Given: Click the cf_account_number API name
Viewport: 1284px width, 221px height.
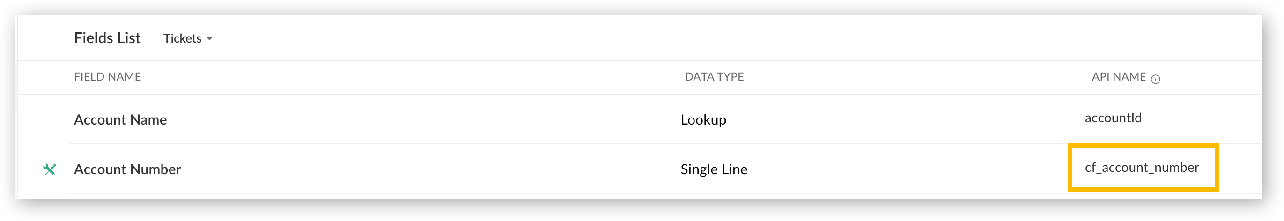Looking at the screenshot, I should (1142, 168).
